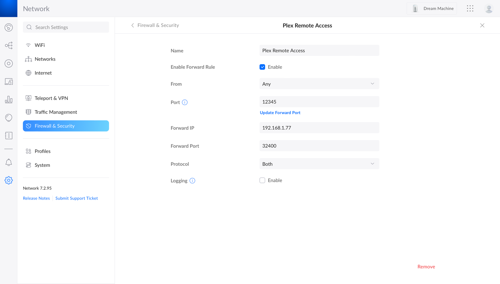The image size is (500, 284).
Task: Click the red Remove button
Action: (x=426, y=267)
